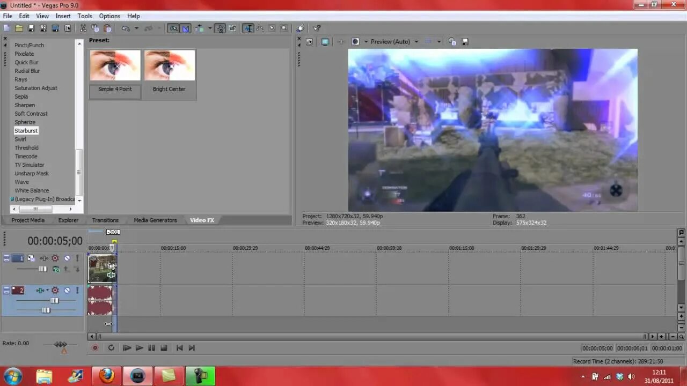This screenshot has width=687, height=386.
Task: Open the Track FX settings on track 1
Action: 55,258
